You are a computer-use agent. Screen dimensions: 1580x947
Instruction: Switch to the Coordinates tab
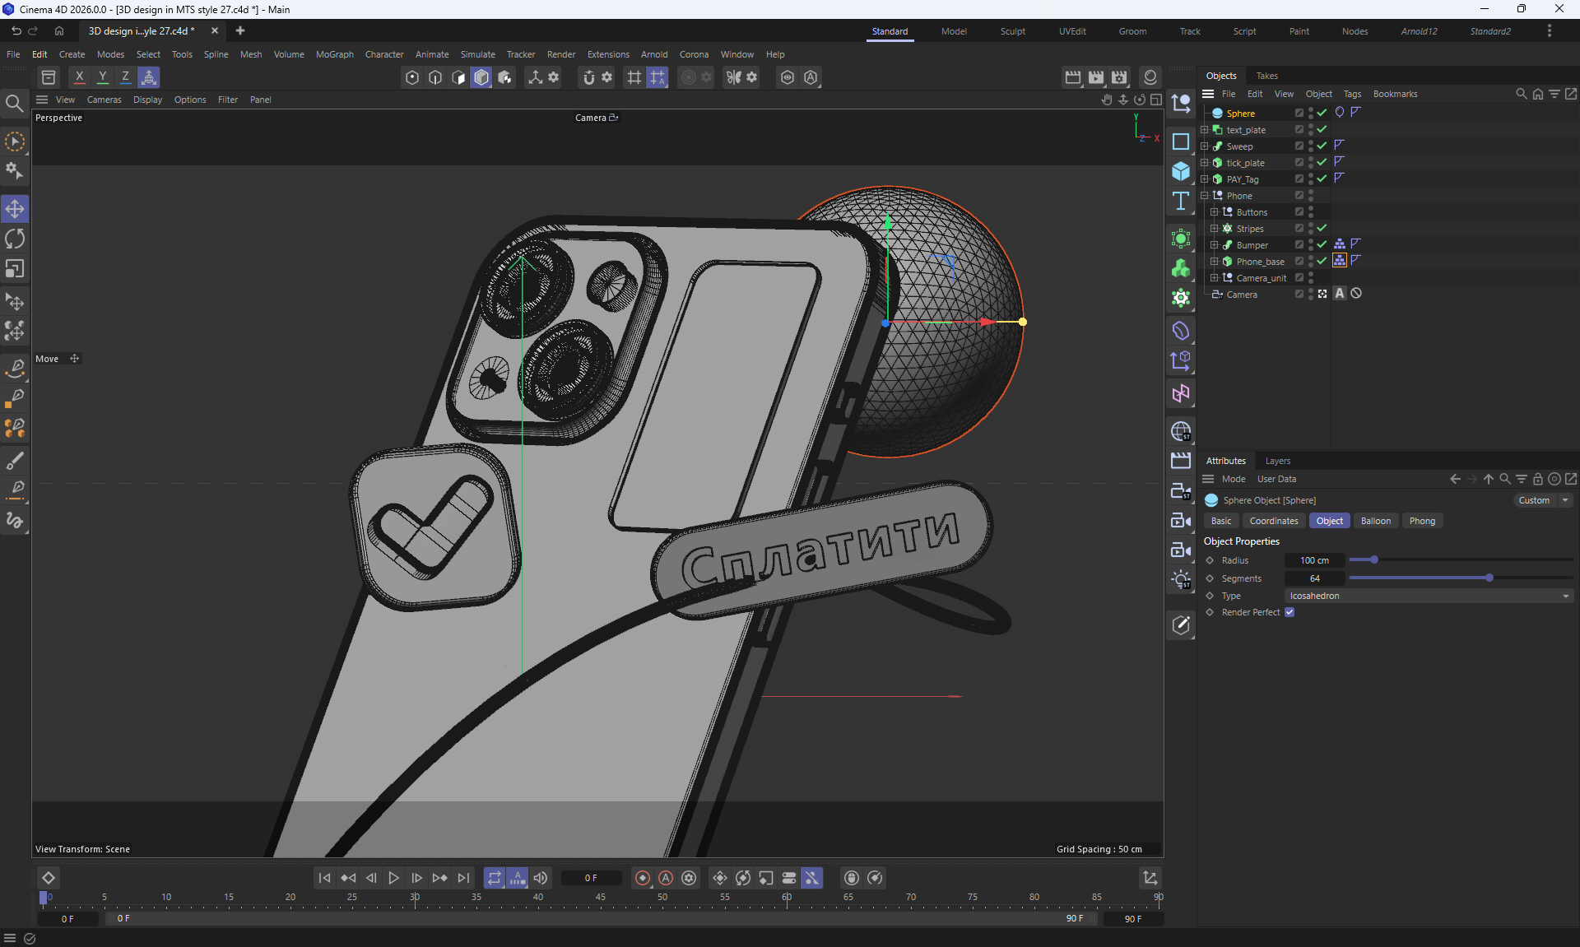click(1273, 521)
